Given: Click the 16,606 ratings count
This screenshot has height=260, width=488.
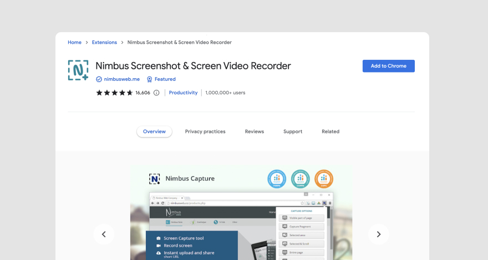Looking at the screenshot, I should [x=143, y=93].
